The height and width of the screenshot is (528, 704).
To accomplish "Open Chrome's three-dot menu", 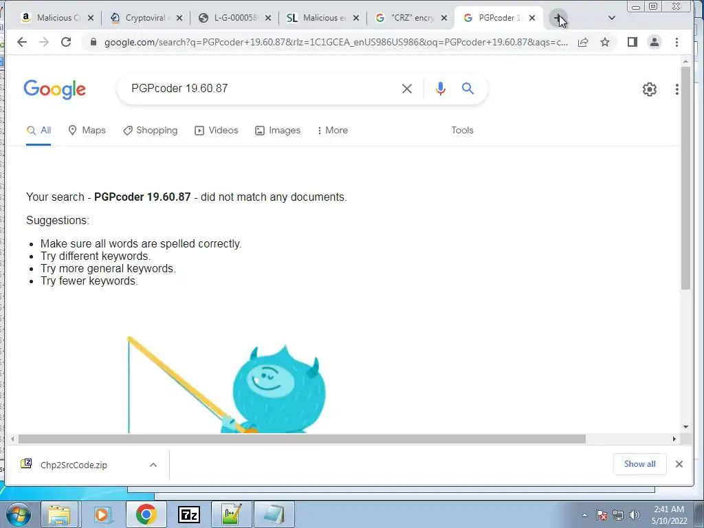I will pos(676,42).
